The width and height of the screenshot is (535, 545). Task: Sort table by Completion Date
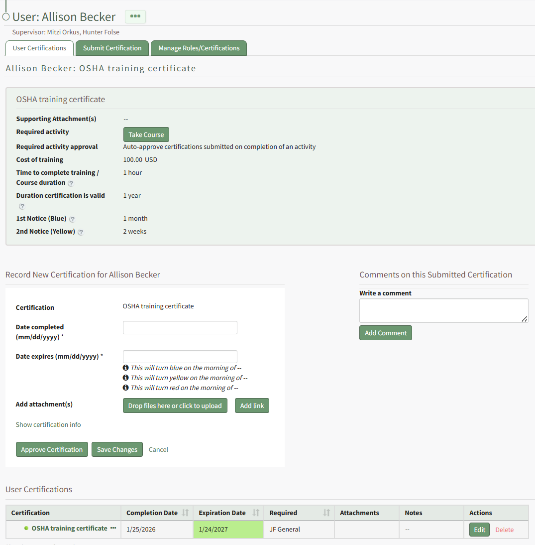185,513
